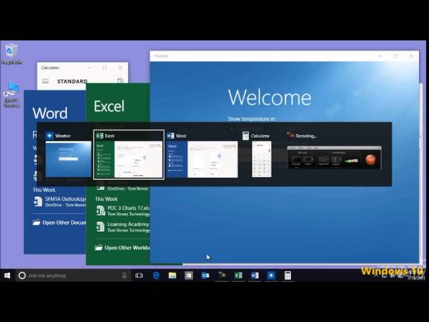The width and height of the screenshot is (429, 322).
Task: Open the Windows Start button
Action: [x=7, y=276]
